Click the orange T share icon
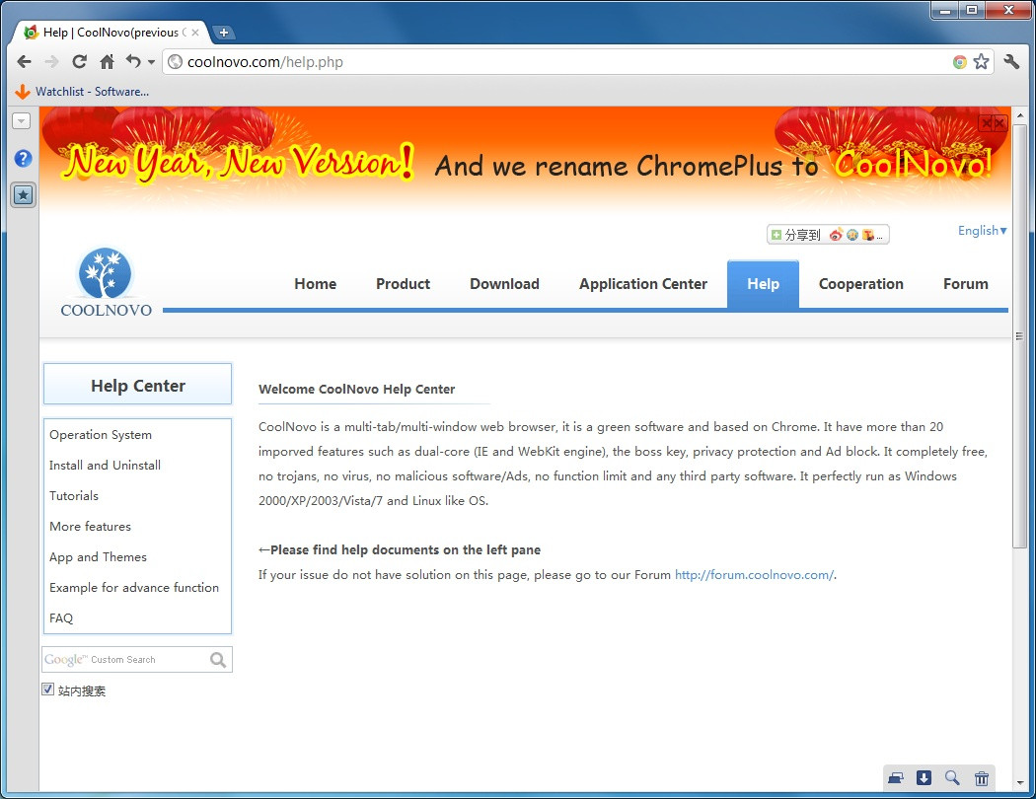1036x799 pixels. pyautogui.click(x=868, y=235)
